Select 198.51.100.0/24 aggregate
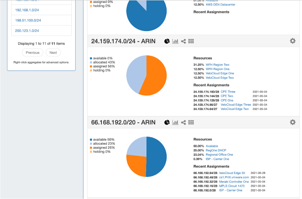This screenshot has height=199, width=302. [28, 21]
